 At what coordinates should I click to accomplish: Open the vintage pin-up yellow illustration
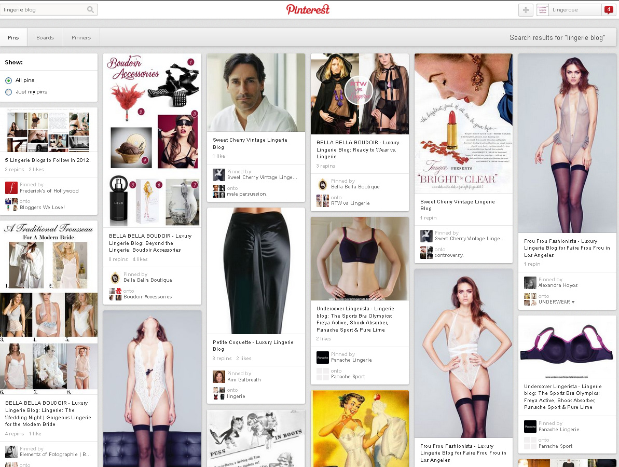pos(360,429)
